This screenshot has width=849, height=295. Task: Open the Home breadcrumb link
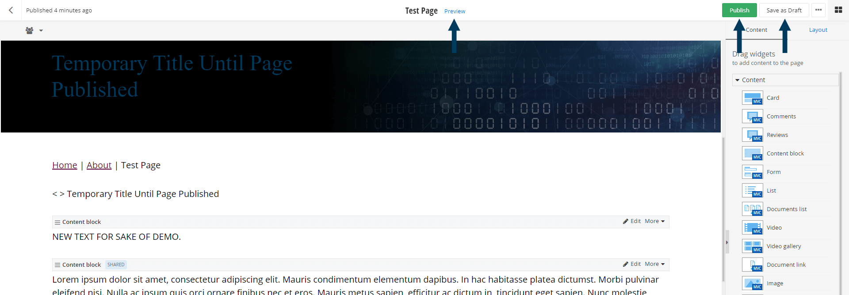65,165
